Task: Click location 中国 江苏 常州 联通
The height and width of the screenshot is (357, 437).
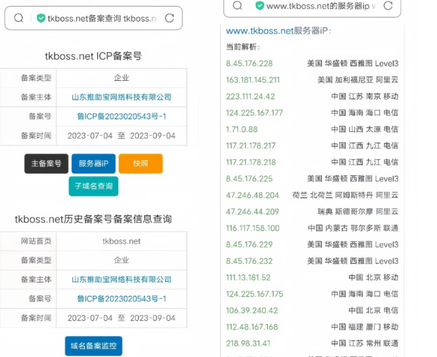Action: pyautogui.click(x=365, y=343)
